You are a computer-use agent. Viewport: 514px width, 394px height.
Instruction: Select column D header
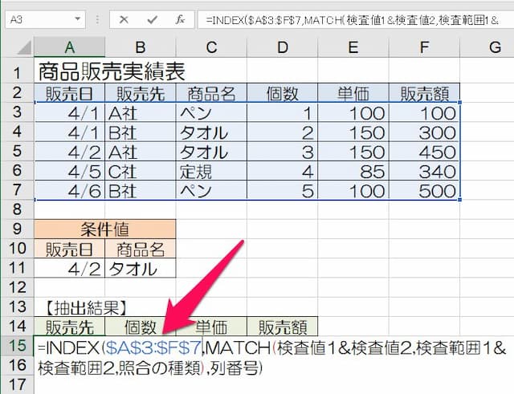coord(282,48)
